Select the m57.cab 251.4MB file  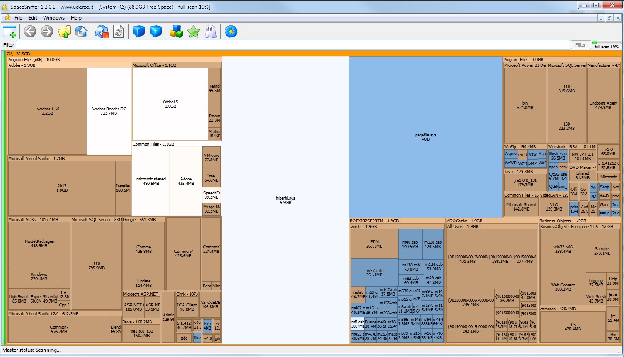pyautogui.click(x=375, y=272)
